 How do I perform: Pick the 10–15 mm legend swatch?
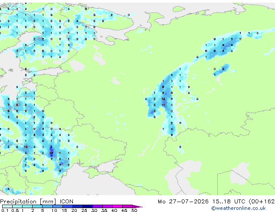point(57,206)
